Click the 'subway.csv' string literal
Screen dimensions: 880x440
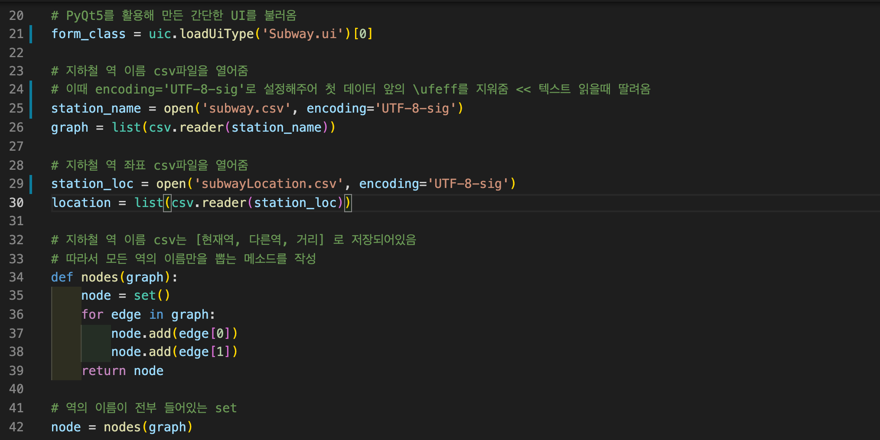[246, 108]
